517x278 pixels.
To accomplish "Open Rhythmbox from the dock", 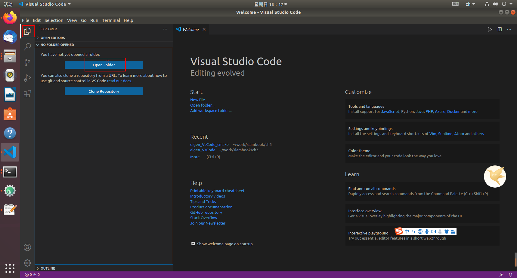I will 10,75.
